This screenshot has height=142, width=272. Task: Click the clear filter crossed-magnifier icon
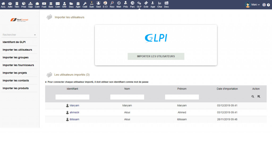(x=259, y=97)
